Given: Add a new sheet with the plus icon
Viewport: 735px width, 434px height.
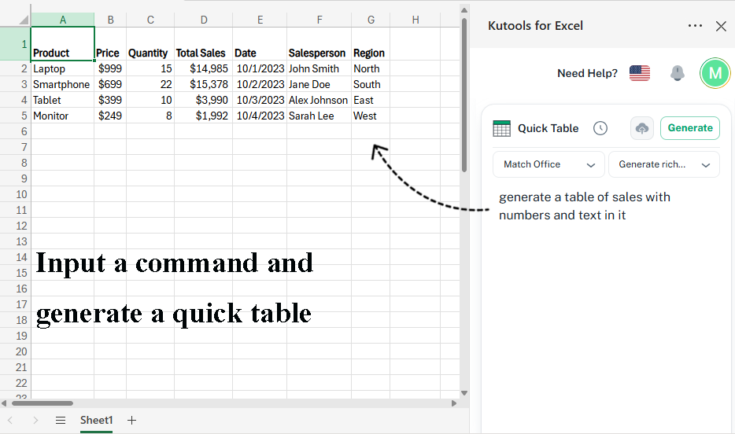Looking at the screenshot, I should coord(131,421).
